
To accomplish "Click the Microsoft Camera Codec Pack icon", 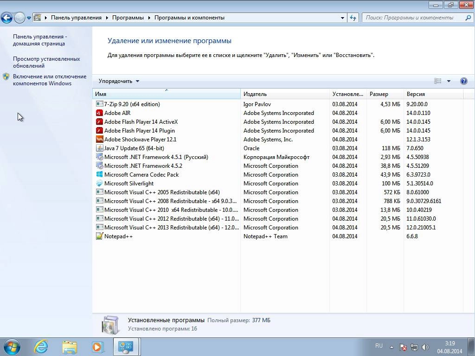I will (x=99, y=174).
